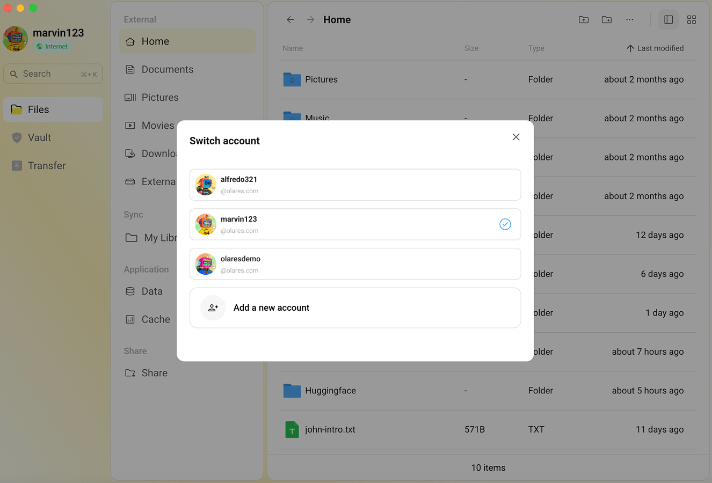Expand My Library under Sync
The image size is (712, 483).
point(156,238)
